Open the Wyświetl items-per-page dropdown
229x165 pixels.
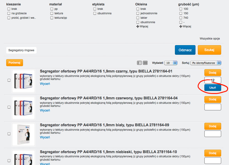pos(170,63)
